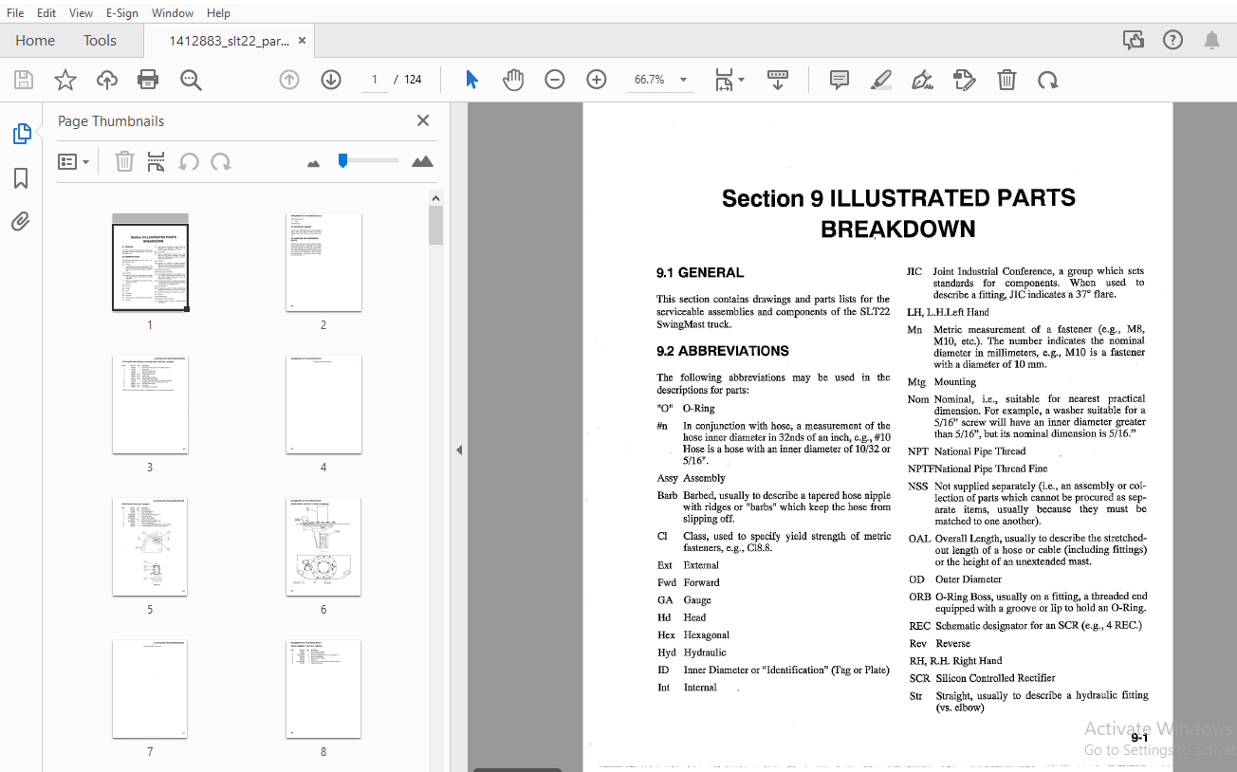Screen dimensions: 1237x772
Task: Save the file with the floppy disk icon
Action: click(x=23, y=80)
